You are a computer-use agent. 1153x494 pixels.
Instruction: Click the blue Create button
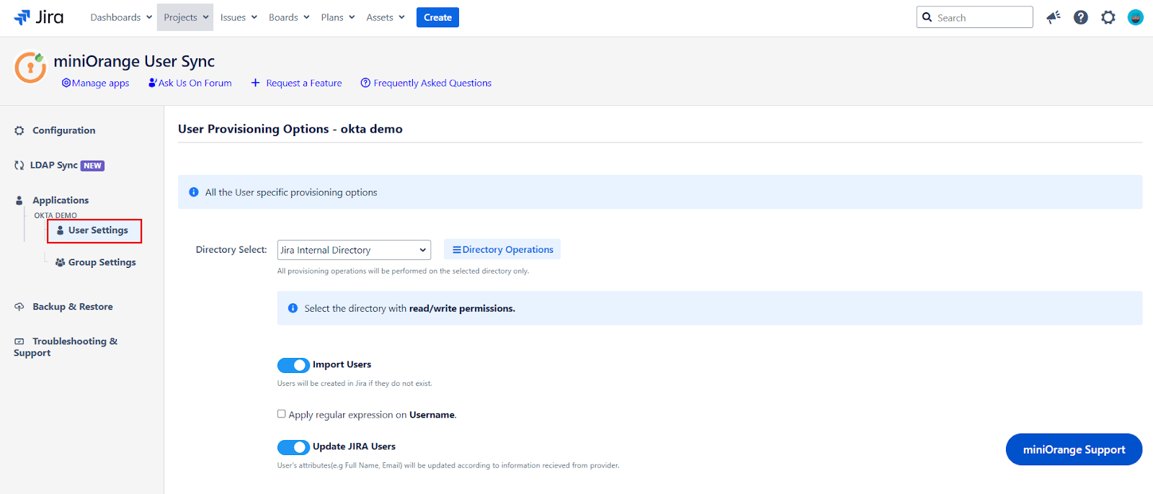tap(437, 17)
